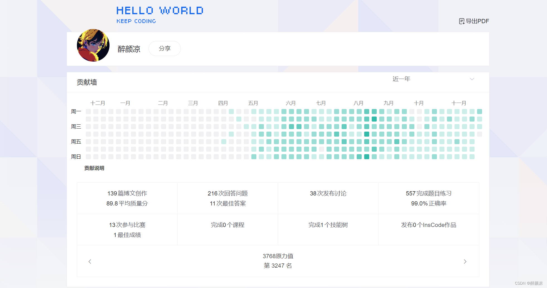Click last 周一 cell under 十一月
The image size is (547, 288).
(480, 112)
